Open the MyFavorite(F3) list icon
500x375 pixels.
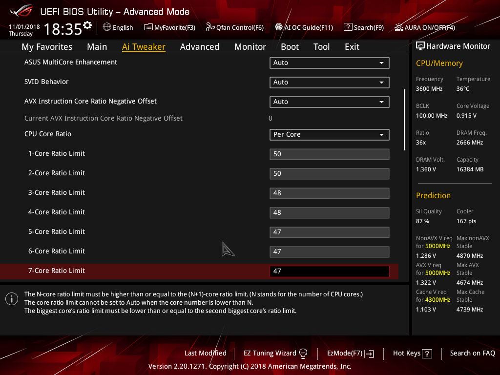tap(148, 27)
